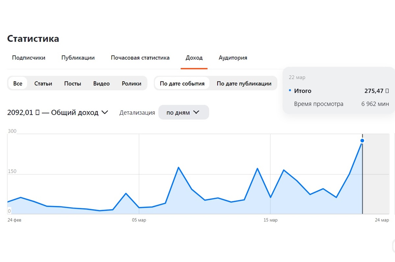Select the Доход tab
Image resolution: width=395 pixels, height=262 pixels.
194,58
